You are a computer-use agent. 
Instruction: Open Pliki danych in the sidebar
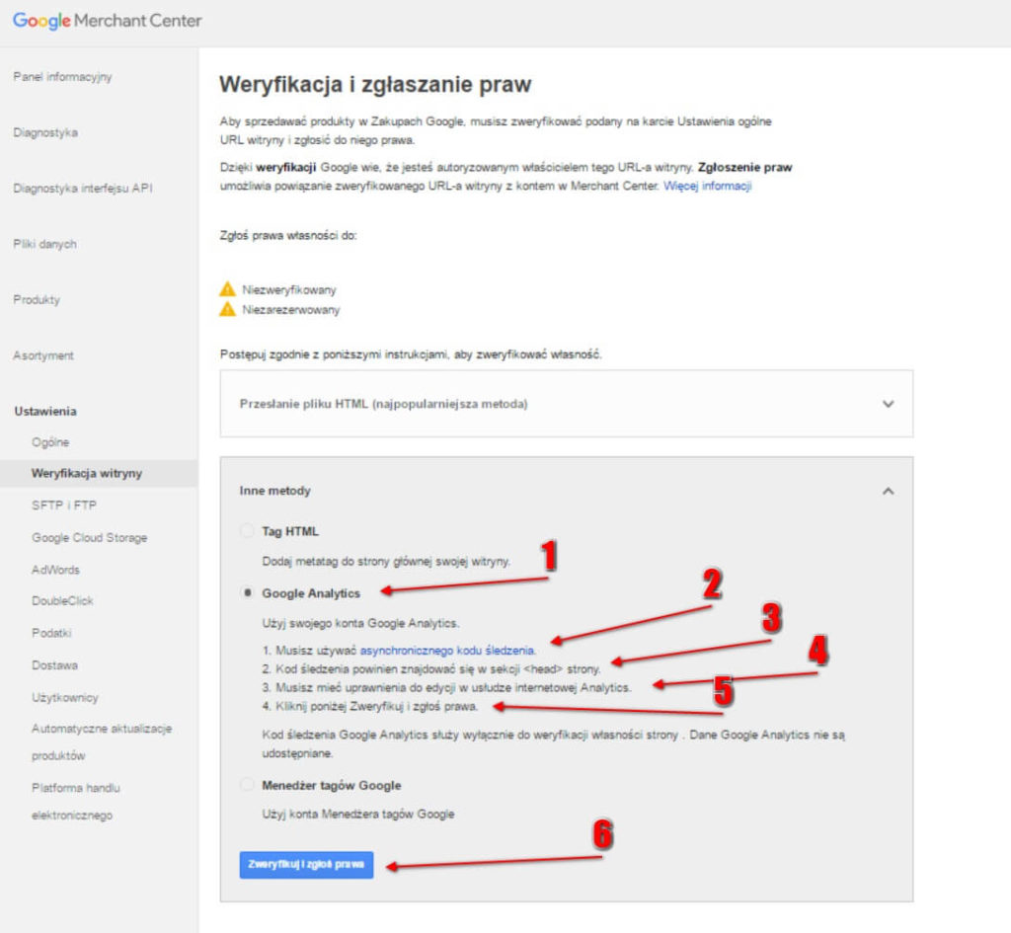45,244
